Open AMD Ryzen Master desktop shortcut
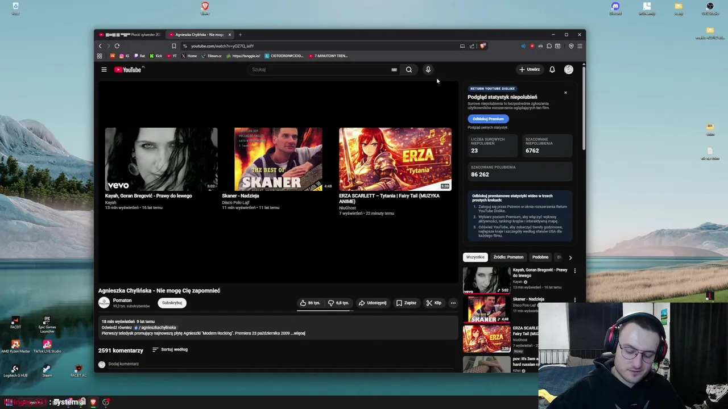728x409 pixels. click(x=15, y=347)
